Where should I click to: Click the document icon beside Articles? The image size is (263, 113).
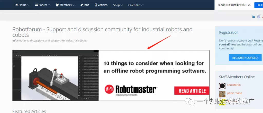tap(96, 5)
